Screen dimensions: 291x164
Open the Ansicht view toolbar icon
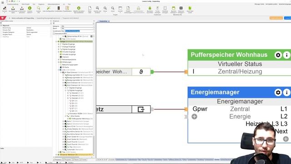120,8
